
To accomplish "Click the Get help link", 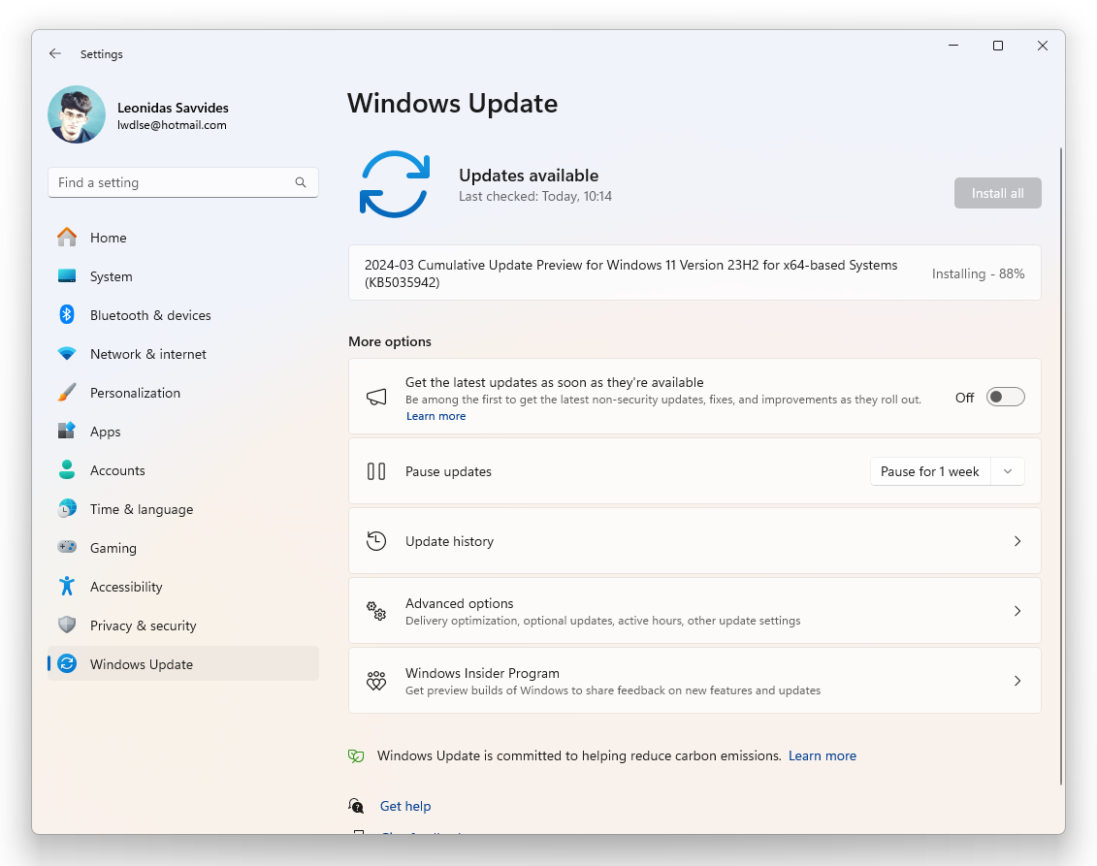I will [x=405, y=806].
